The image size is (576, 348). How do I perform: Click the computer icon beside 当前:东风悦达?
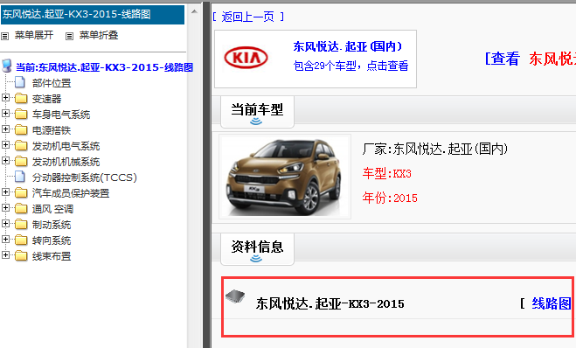pos(7,66)
